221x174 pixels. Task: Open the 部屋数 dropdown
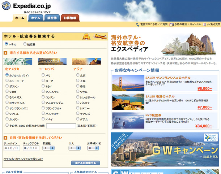[48, 148]
